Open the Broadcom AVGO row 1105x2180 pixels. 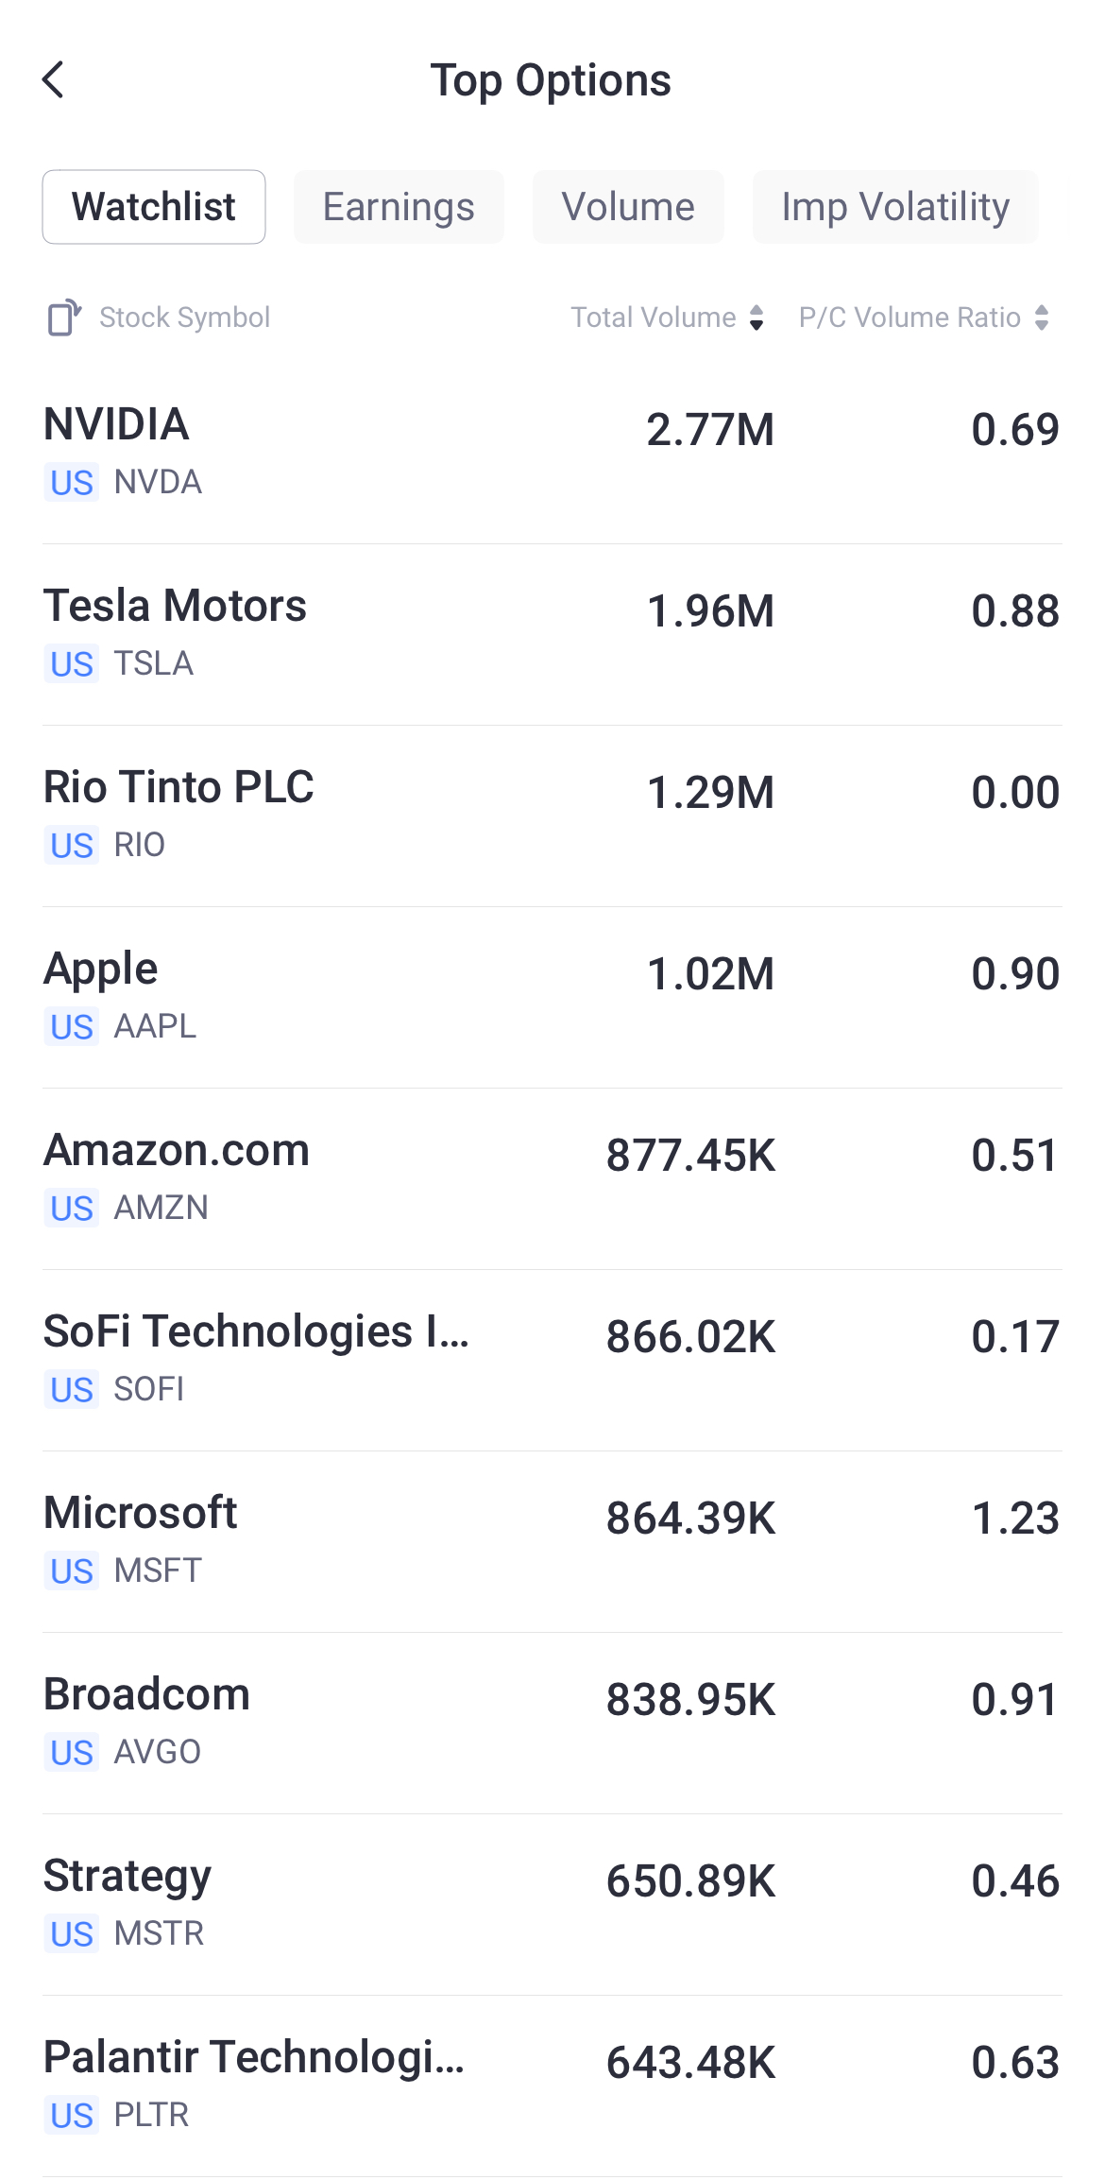click(552, 1722)
